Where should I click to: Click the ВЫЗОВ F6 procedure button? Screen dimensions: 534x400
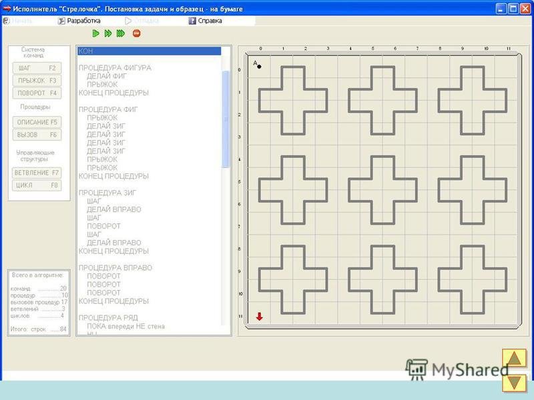37,135
